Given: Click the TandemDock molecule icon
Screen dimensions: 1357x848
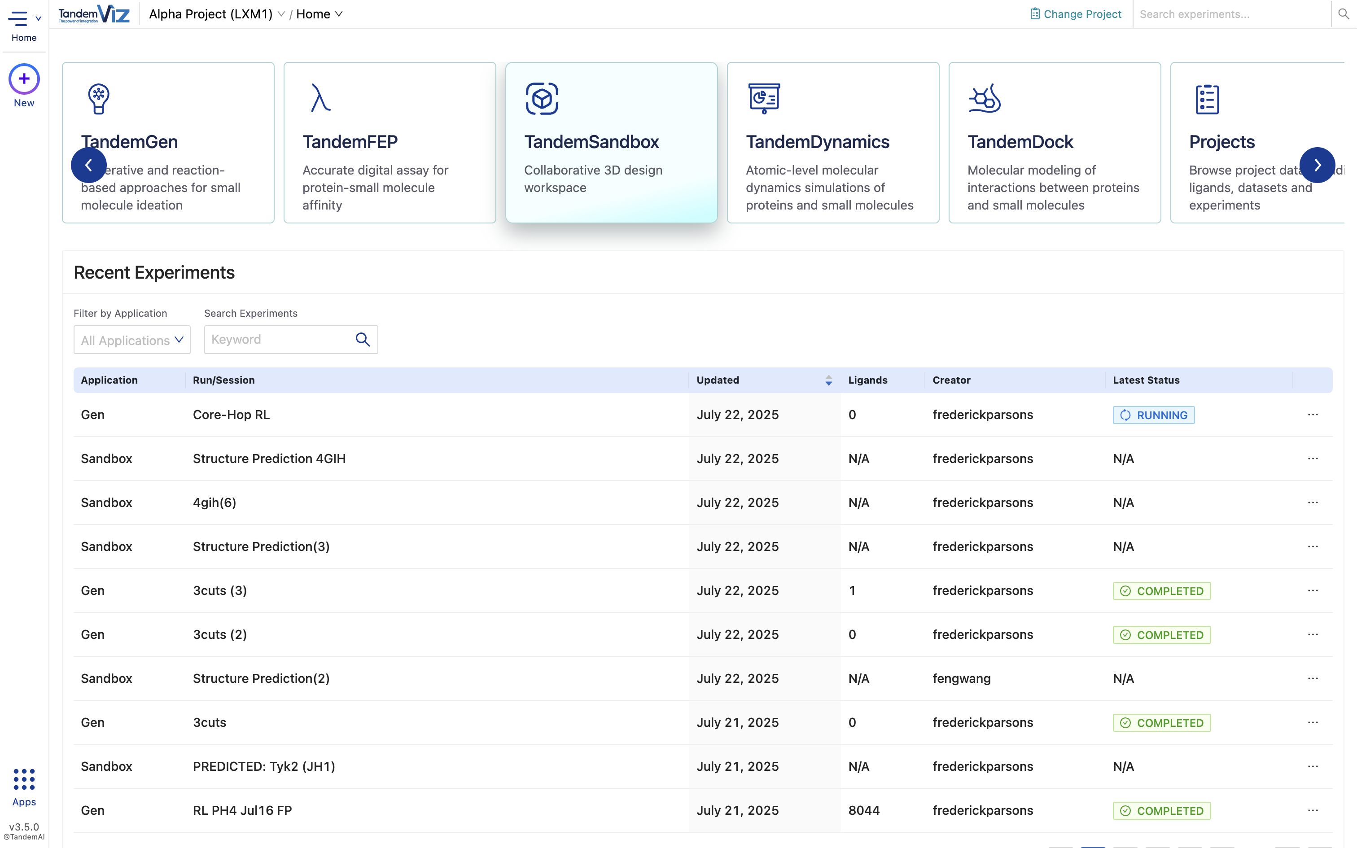Looking at the screenshot, I should pyautogui.click(x=985, y=99).
